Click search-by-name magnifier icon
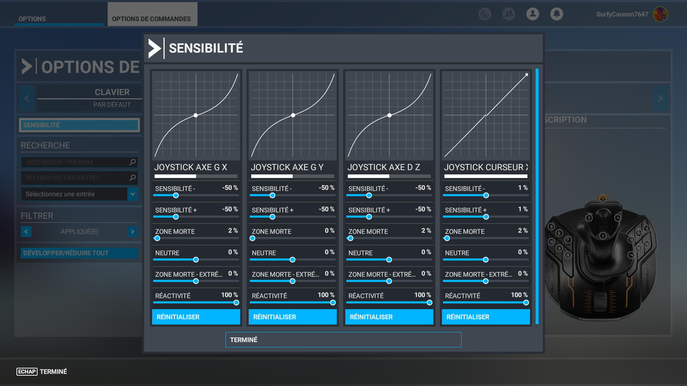687x386 pixels. click(132, 162)
